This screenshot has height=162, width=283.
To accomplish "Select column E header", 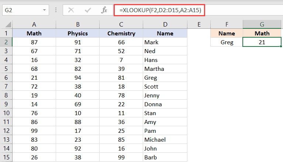I will (199, 24).
